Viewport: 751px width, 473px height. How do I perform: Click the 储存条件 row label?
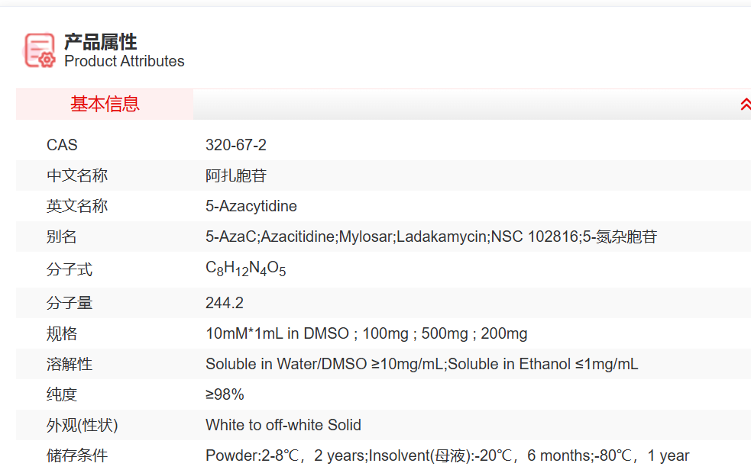point(77,455)
